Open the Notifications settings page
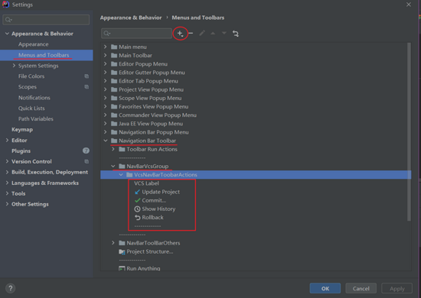Screen dimensions: 421x298 [x=34, y=98]
